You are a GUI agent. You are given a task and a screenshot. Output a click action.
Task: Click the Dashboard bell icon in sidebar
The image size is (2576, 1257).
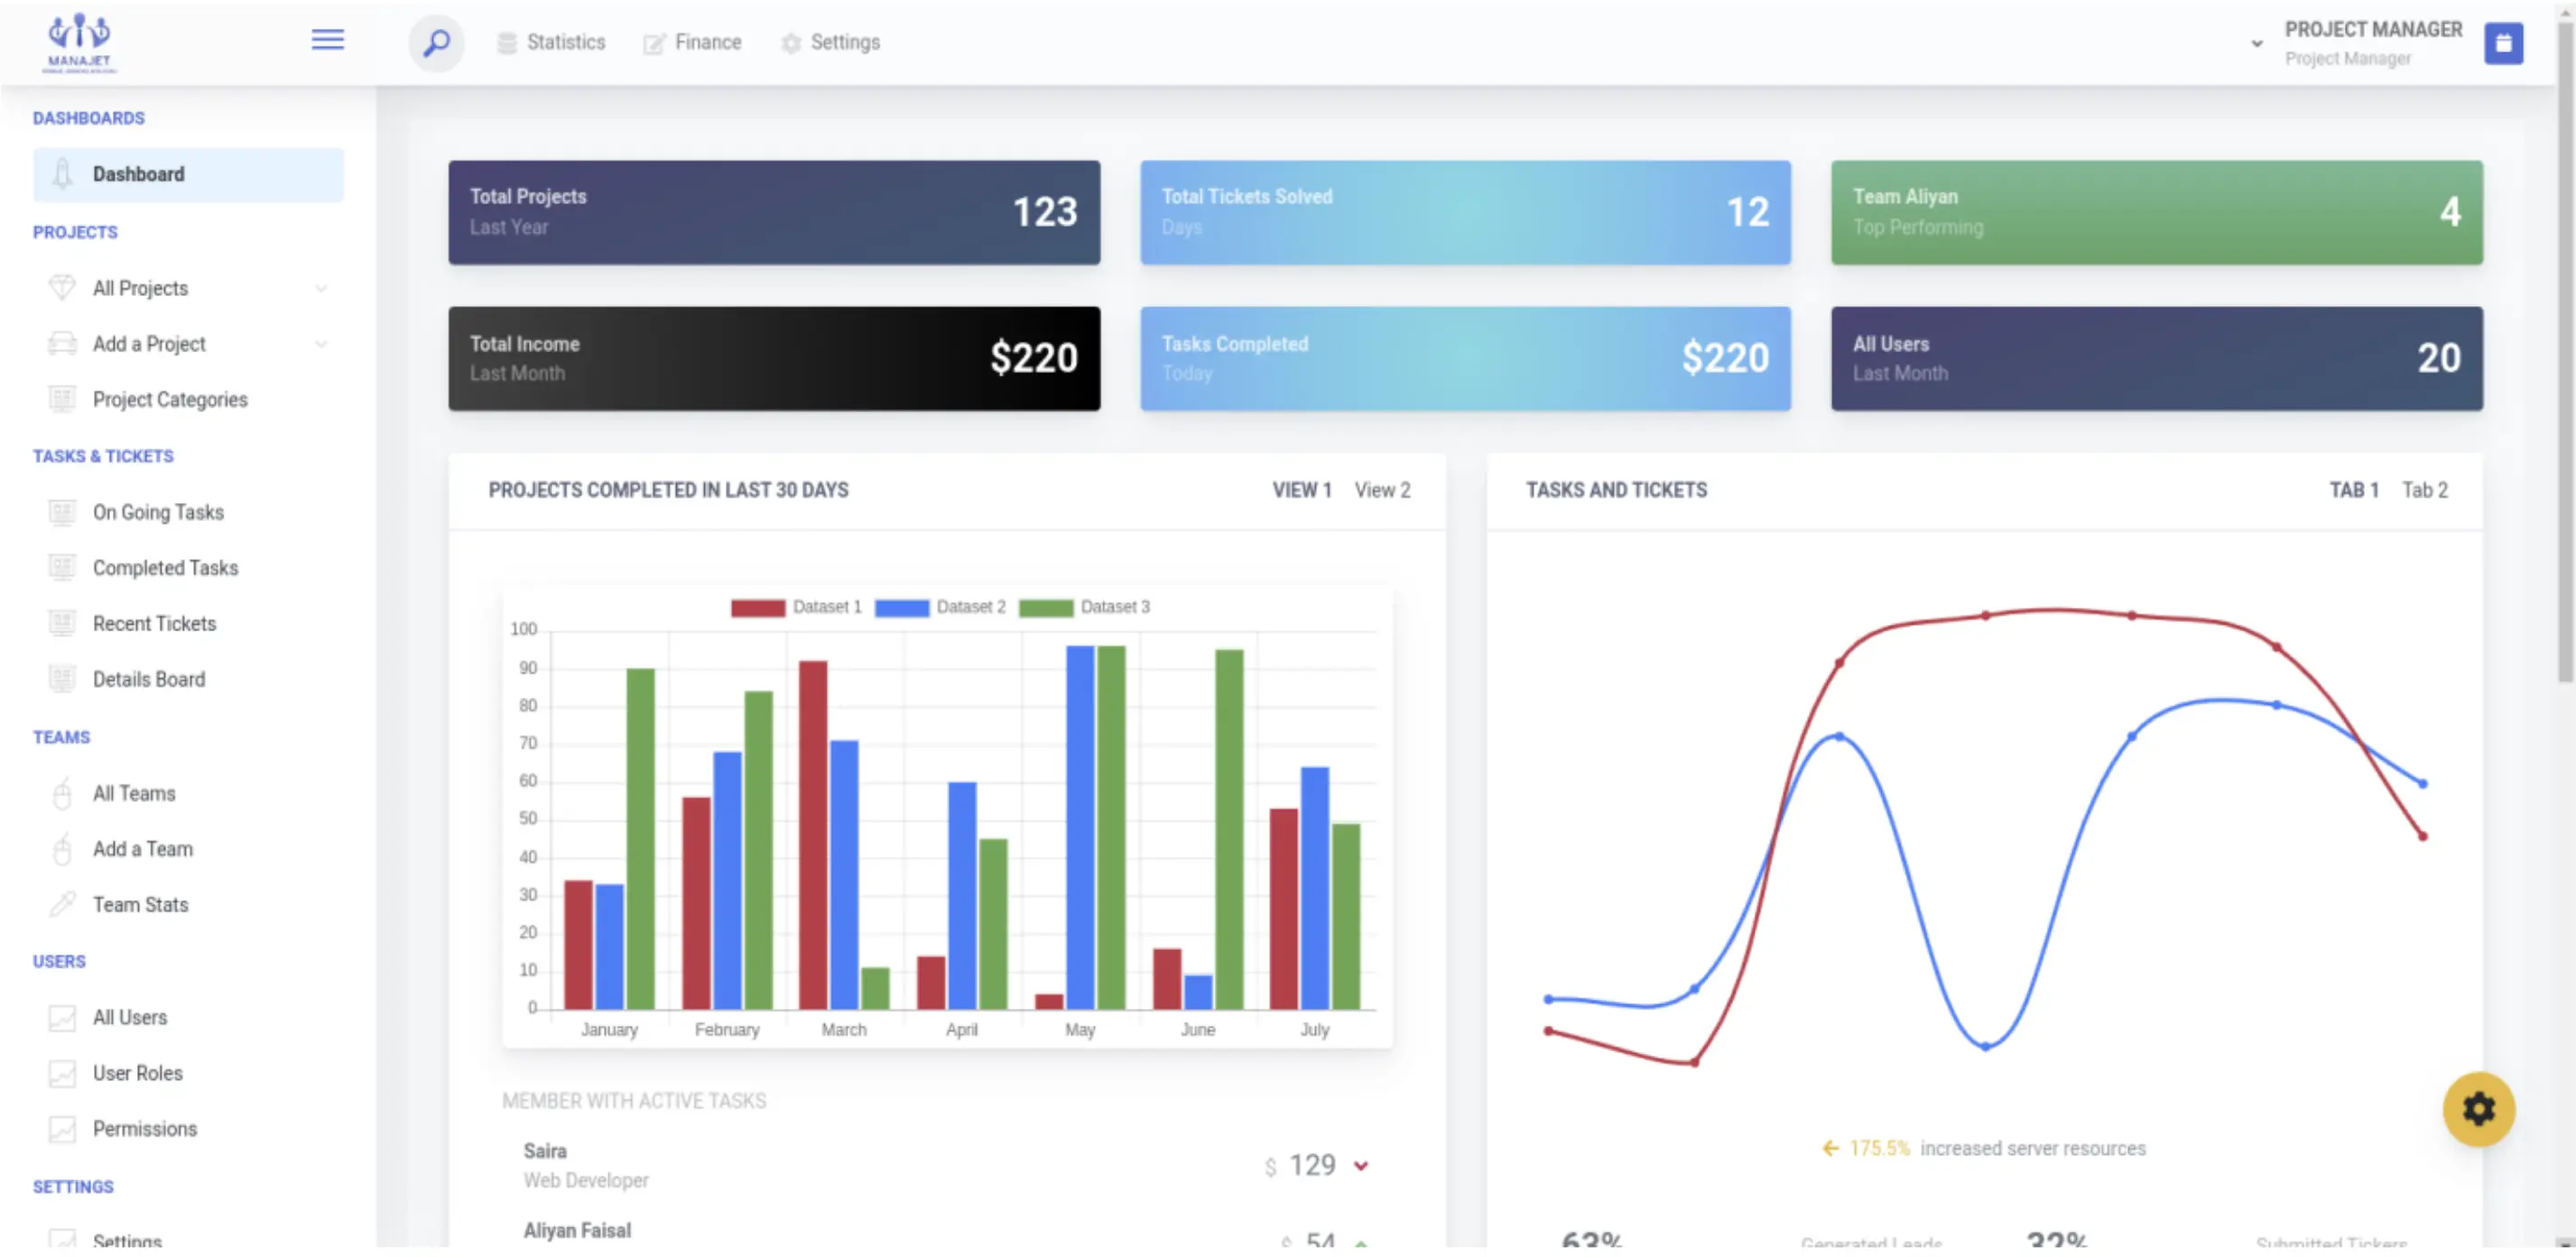[x=62, y=174]
